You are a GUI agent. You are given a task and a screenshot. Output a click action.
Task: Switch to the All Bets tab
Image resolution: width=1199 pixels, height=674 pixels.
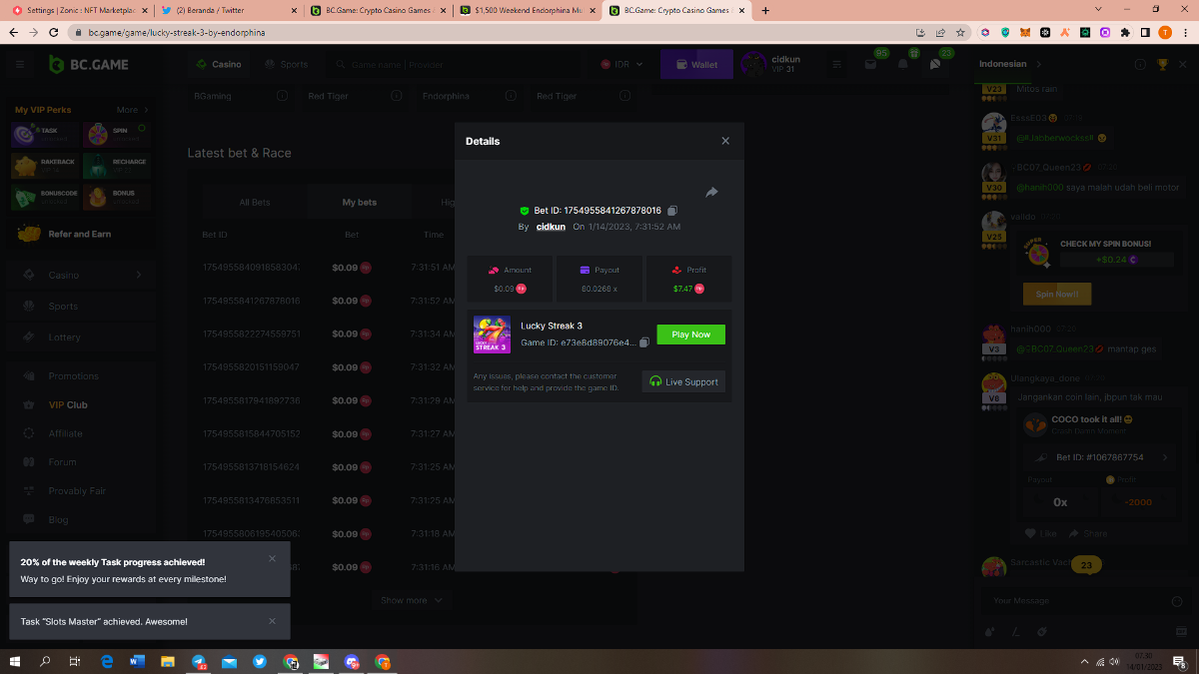(x=255, y=203)
